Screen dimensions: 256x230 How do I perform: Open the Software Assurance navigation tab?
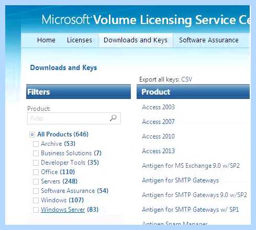tap(209, 40)
